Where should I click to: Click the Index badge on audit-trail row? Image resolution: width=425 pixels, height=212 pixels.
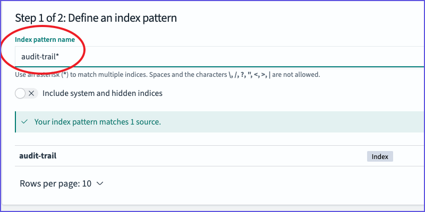[x=380, y=156]
